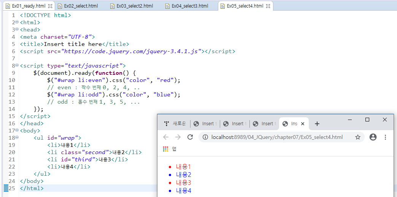Click the file icon of Ex02_select.html tab
This screenshot has height=197, width=397.
coord(60,6)
